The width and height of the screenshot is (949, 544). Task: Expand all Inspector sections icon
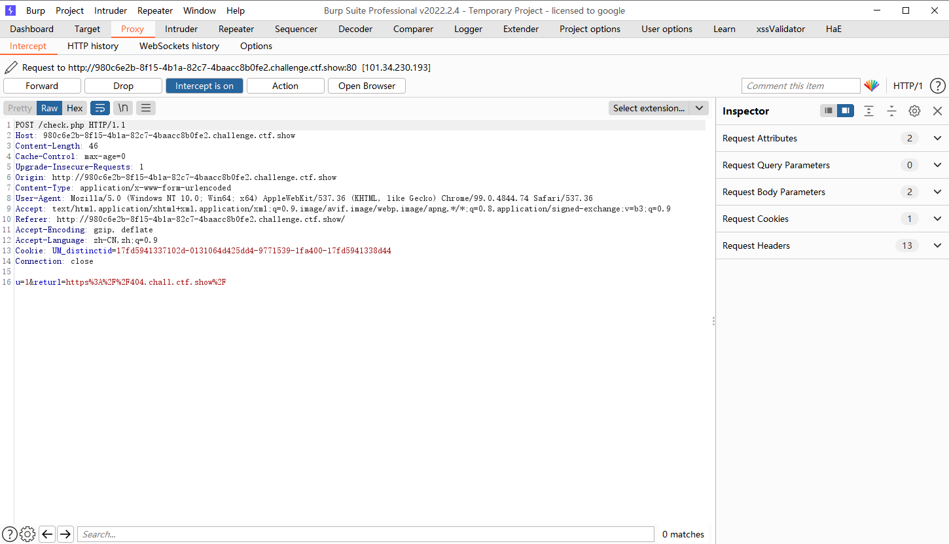[x=868, y=111]
